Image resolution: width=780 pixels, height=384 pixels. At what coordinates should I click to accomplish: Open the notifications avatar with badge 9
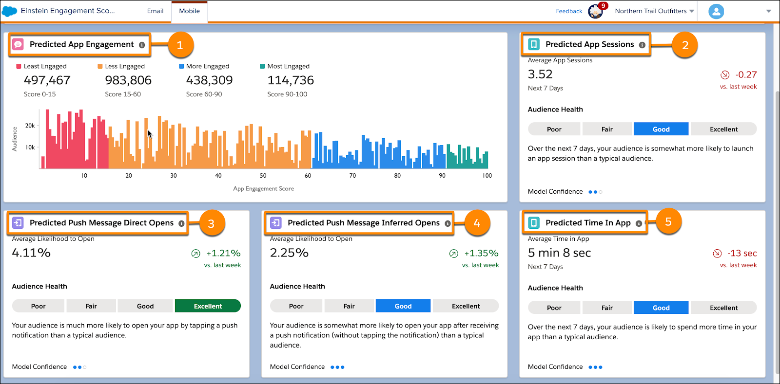596,11
